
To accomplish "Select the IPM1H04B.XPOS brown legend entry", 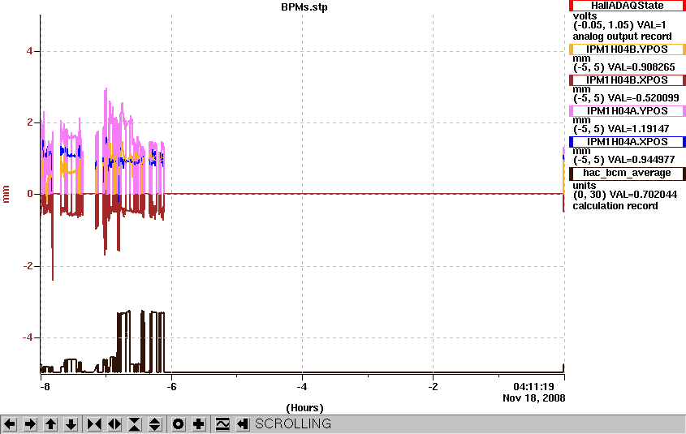I will coord(627,80).
